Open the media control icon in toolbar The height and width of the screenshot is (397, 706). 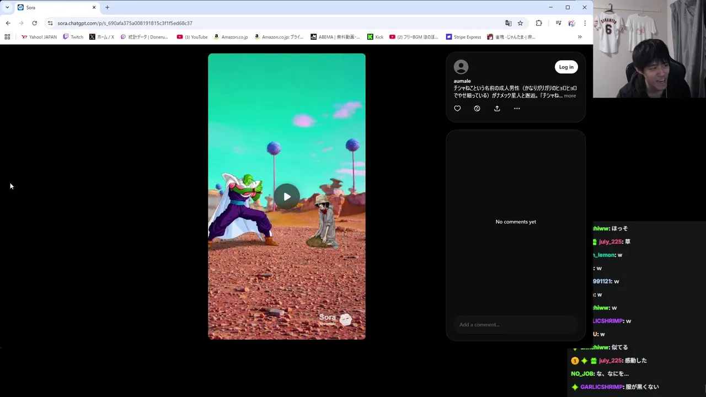click(x=558, y=23)
